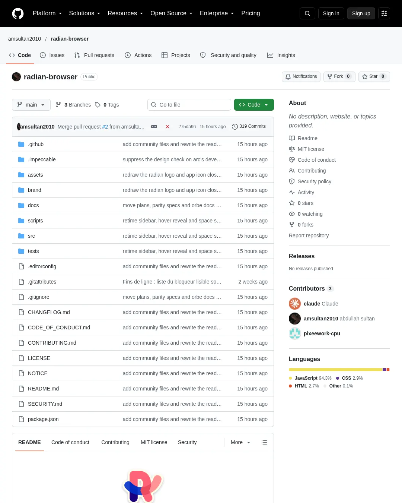The width and height of the screenshot is (402, 503).
Task: Expand the Solutions menu
Action: (x=84, y=13)
